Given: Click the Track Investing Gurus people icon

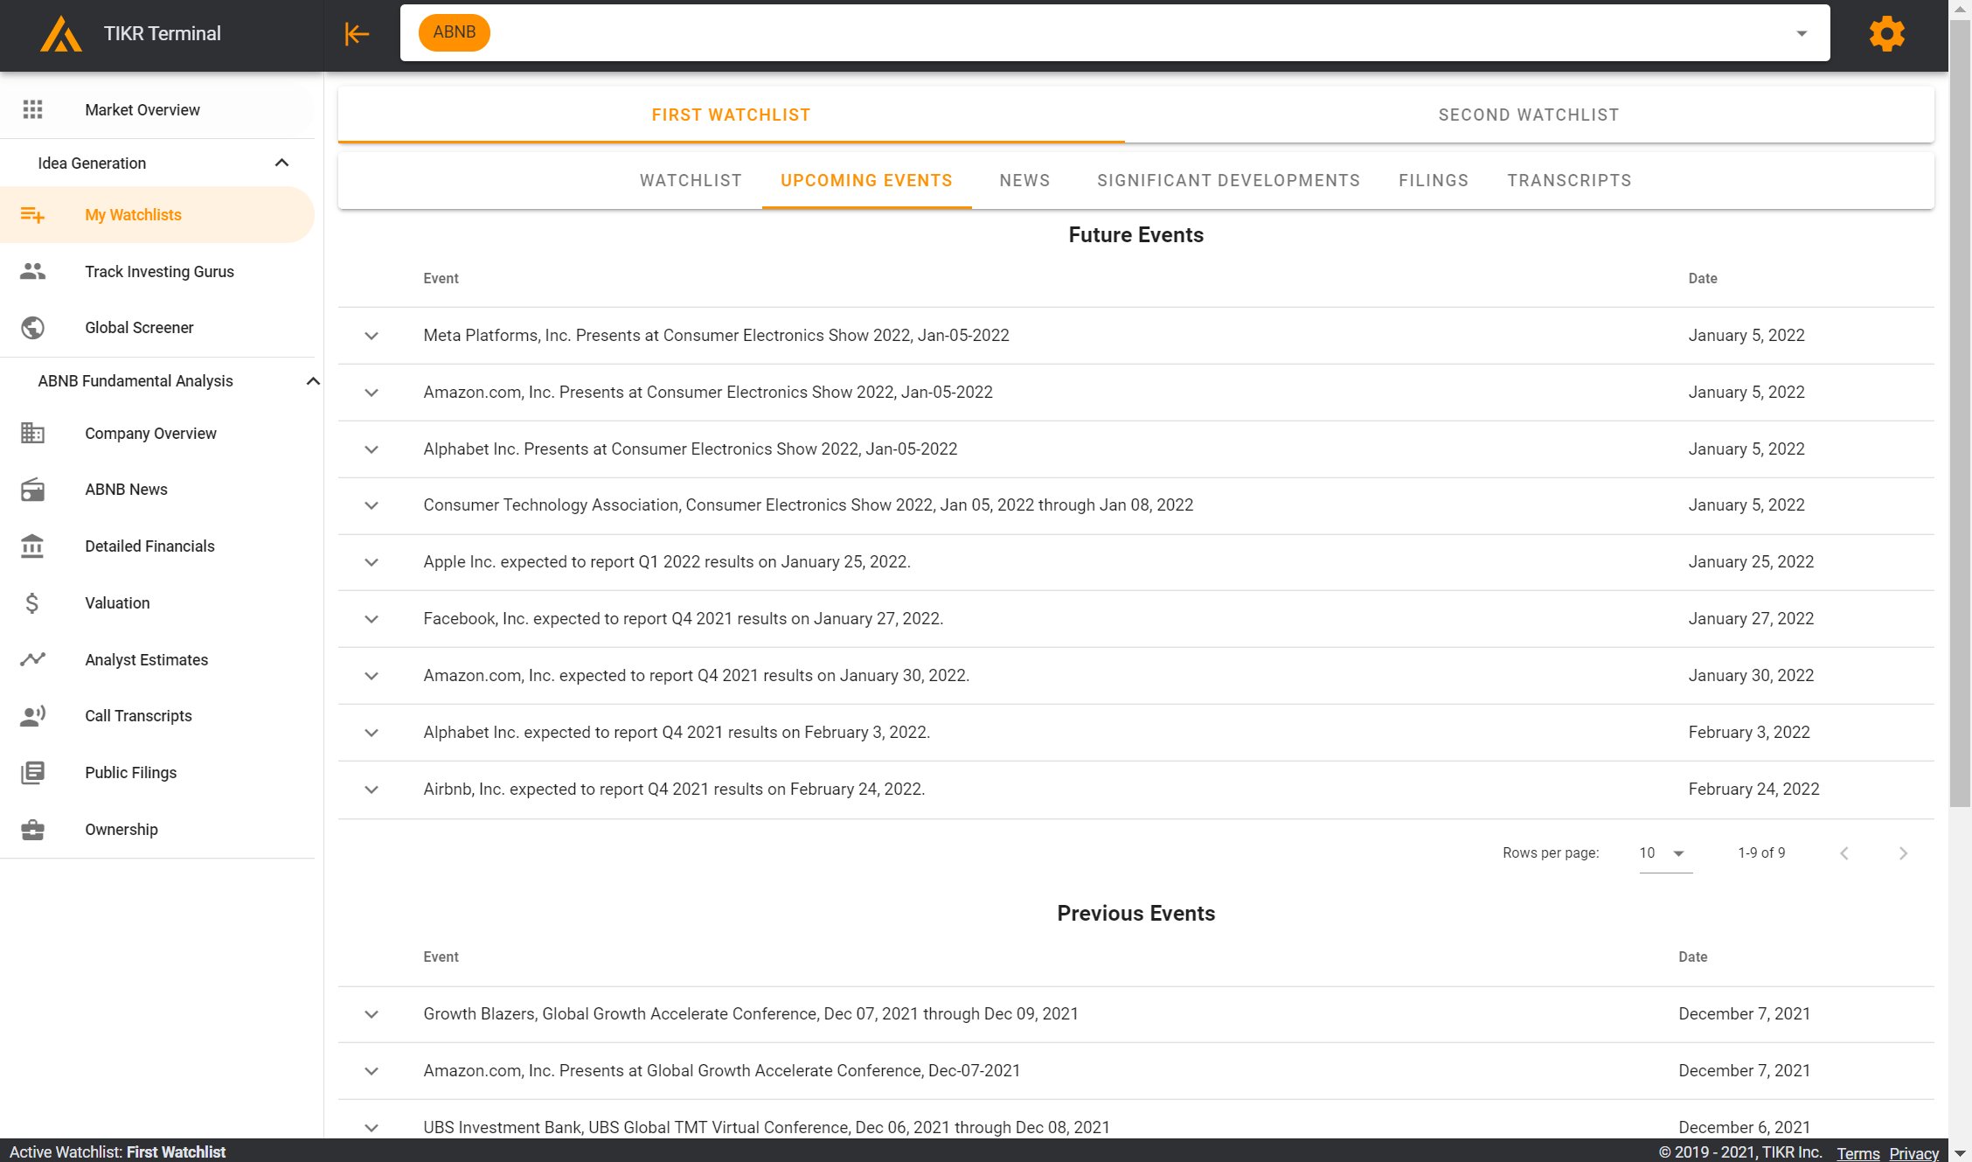Looking at the screenshot, I should 32,271.
